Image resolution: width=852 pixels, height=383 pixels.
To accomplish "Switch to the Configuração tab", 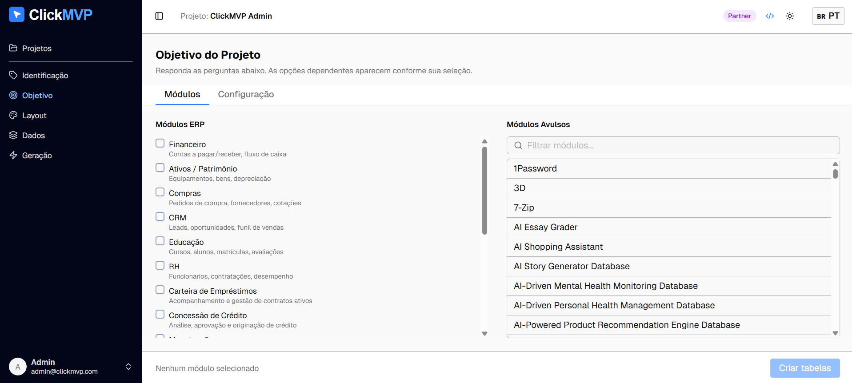I will tap(246, 94).
